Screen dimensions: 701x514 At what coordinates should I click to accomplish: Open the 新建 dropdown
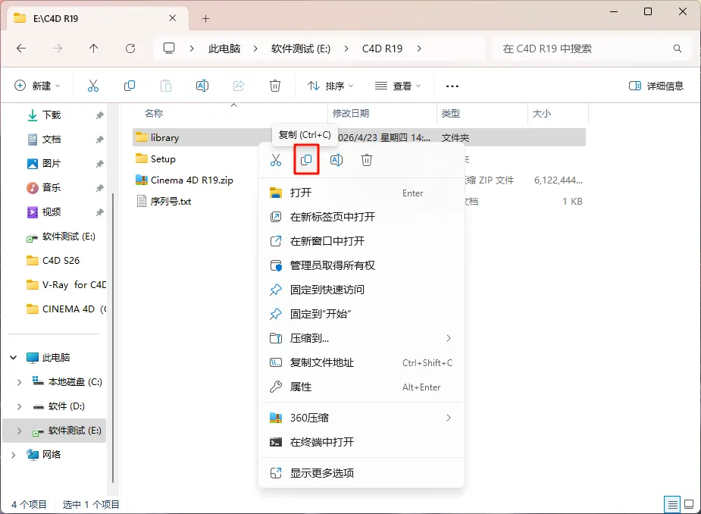point(38,86)
